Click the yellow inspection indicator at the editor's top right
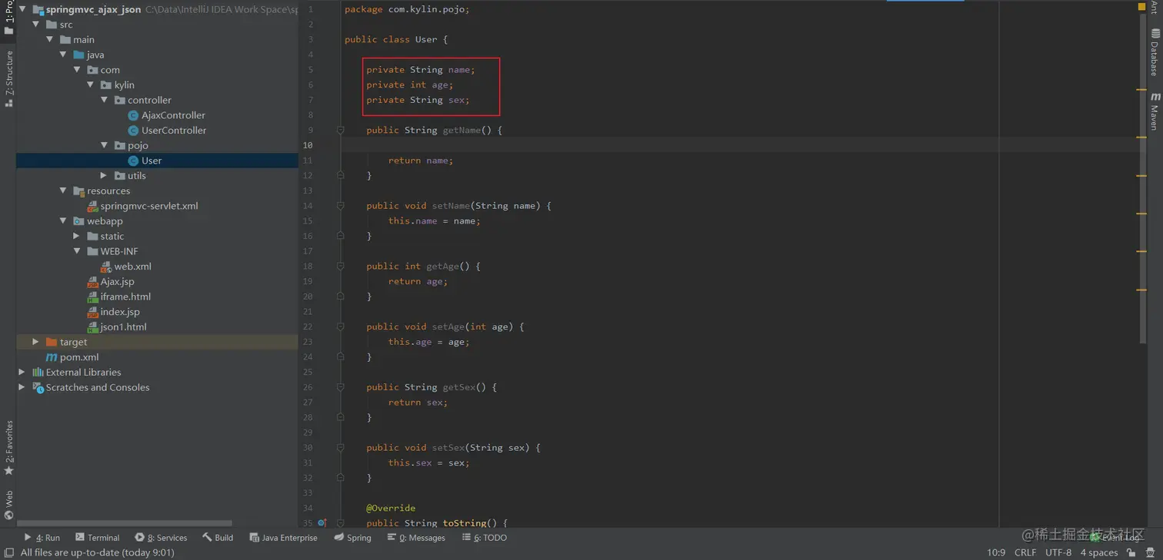Image resolution: width=1163 pixels, height=560 pixels. click(1141, 7)
